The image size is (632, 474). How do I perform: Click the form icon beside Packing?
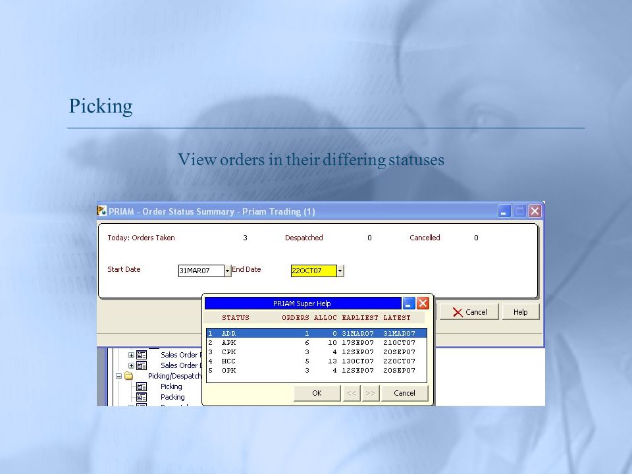click(x=142, y=397)
